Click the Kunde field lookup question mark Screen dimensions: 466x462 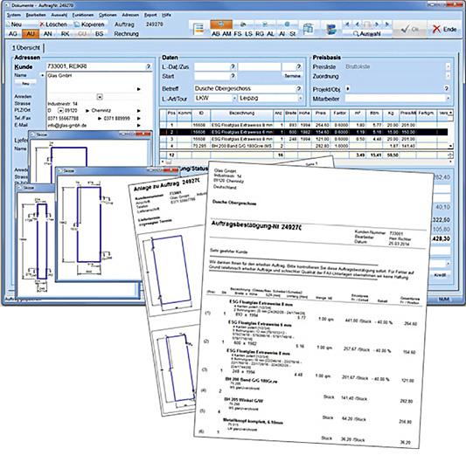click(x=149, y=66)
